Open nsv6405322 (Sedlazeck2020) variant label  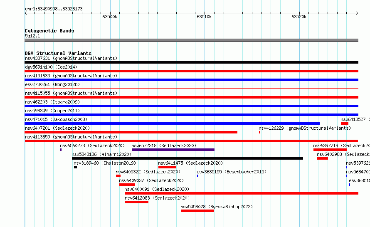(x=148, y=172)
